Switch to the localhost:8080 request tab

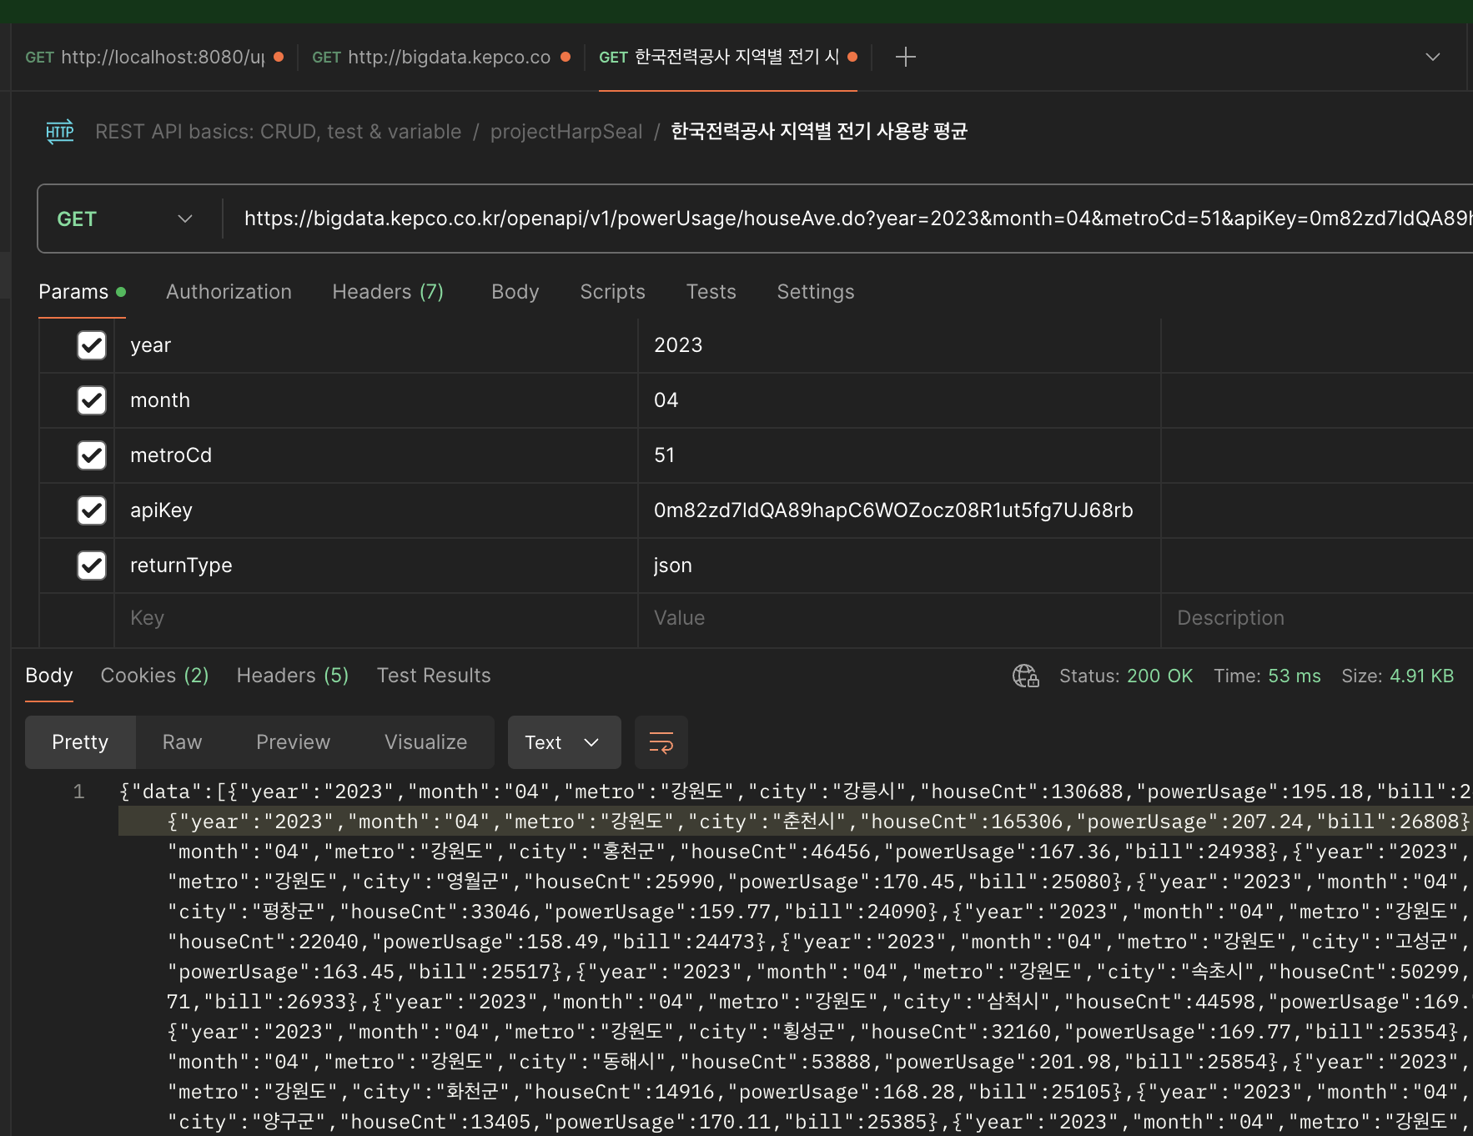click(153, 57)
